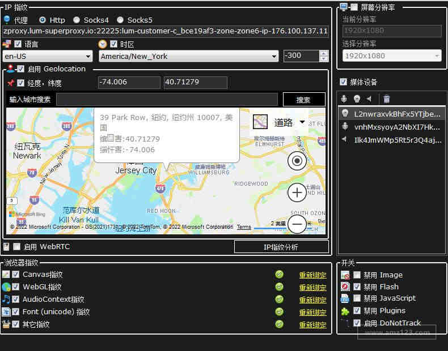The width and height of the screenshot is (448, 351).
Task: Click the map road style thumbnail icon
Action: 260,122
